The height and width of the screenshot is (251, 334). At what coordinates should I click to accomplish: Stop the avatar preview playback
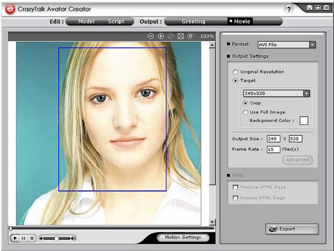click(x=32, y=238)
